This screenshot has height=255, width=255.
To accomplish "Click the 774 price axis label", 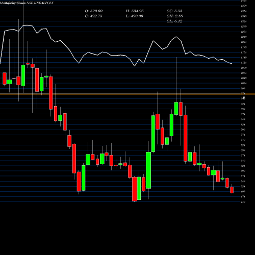I will pos(243,135).
